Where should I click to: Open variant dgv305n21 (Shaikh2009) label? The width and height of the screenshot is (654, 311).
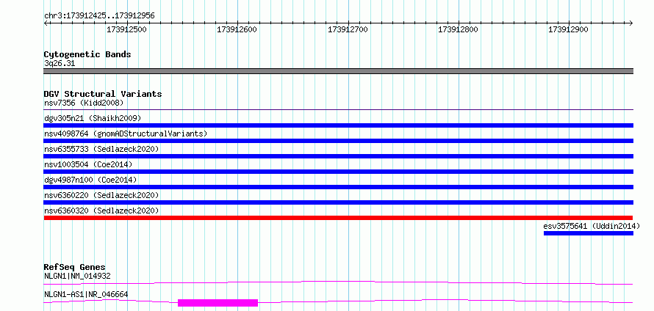click(x=93, y=118)
